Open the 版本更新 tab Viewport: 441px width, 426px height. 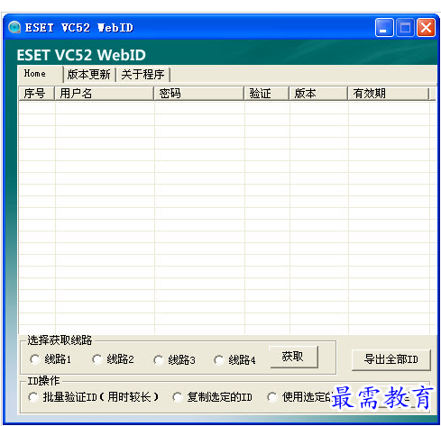89,75
